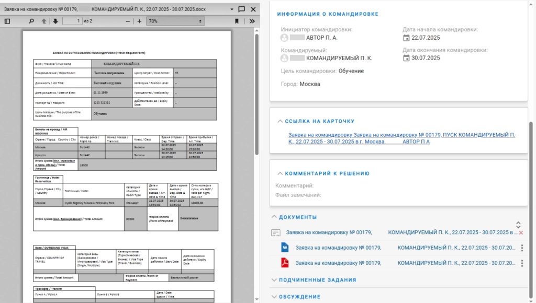
Task: Click the comment annotation icon near the title
Action: [x=241, y=8]
